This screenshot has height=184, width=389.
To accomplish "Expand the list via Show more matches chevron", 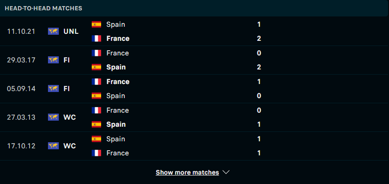I will (226, 172).
